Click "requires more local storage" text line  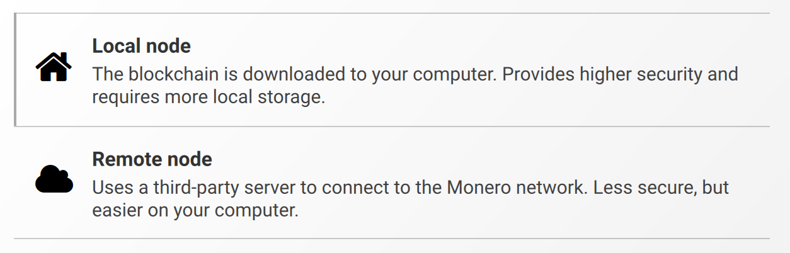[x=209, y=98]
